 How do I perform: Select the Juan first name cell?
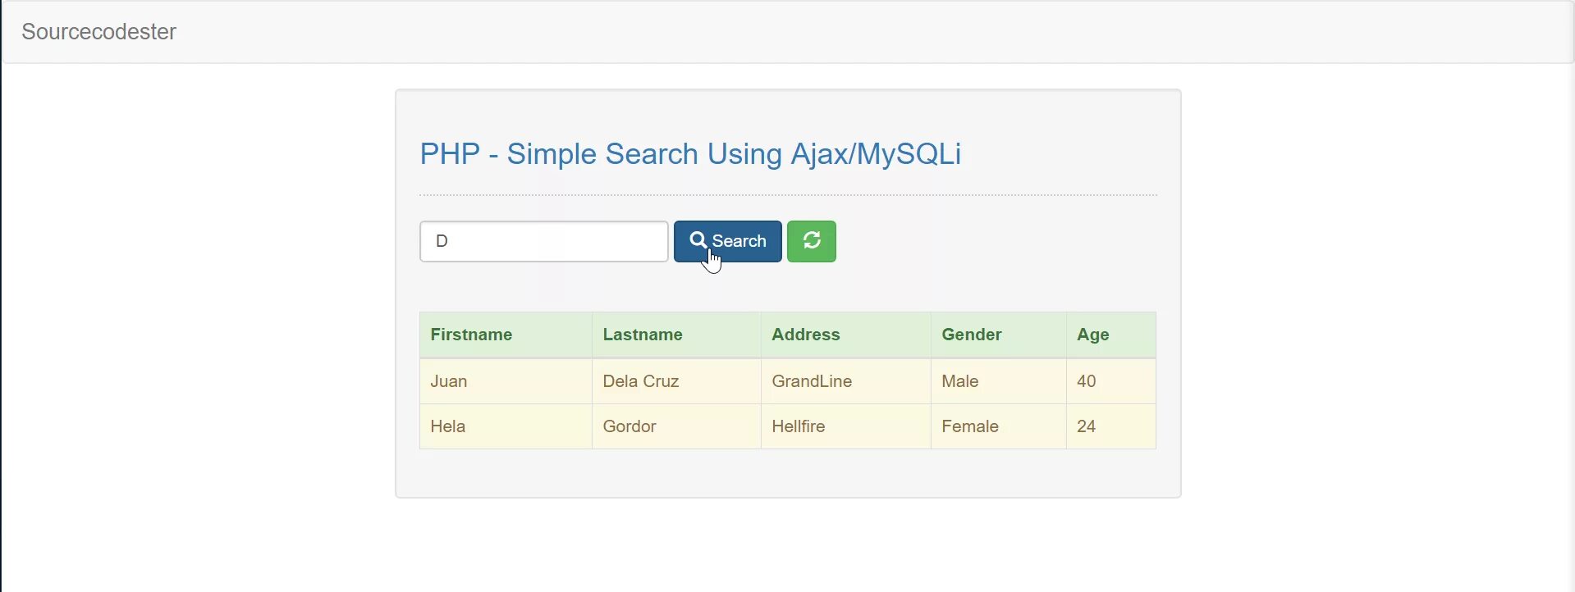coord(449,381)
